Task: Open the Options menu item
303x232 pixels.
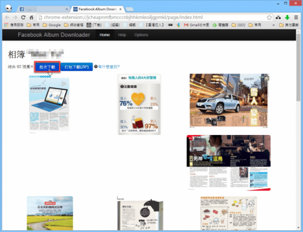Action: 141,35
